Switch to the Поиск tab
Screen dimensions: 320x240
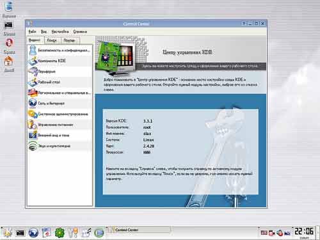52,40
